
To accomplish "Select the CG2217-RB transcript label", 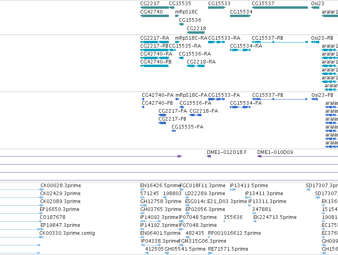I will 155,46.
